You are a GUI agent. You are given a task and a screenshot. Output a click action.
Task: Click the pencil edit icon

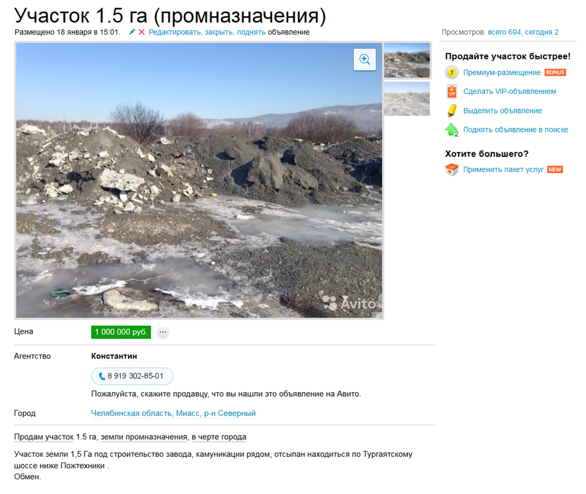coord(132,32)
